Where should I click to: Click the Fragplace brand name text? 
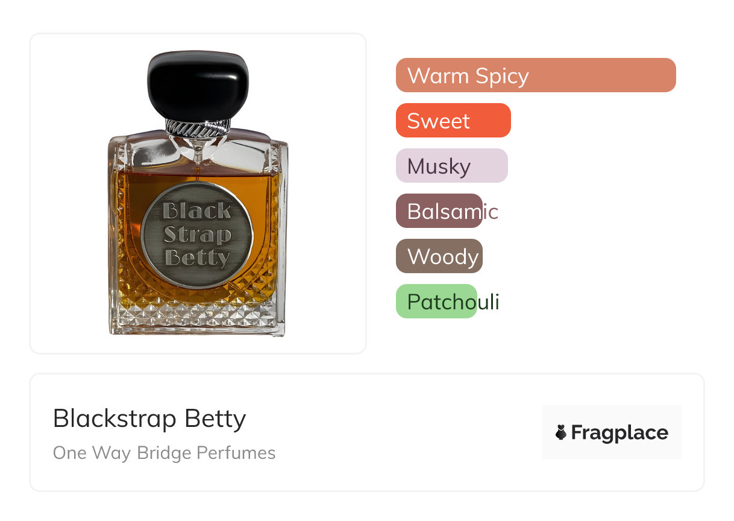(x=619, y=432)
